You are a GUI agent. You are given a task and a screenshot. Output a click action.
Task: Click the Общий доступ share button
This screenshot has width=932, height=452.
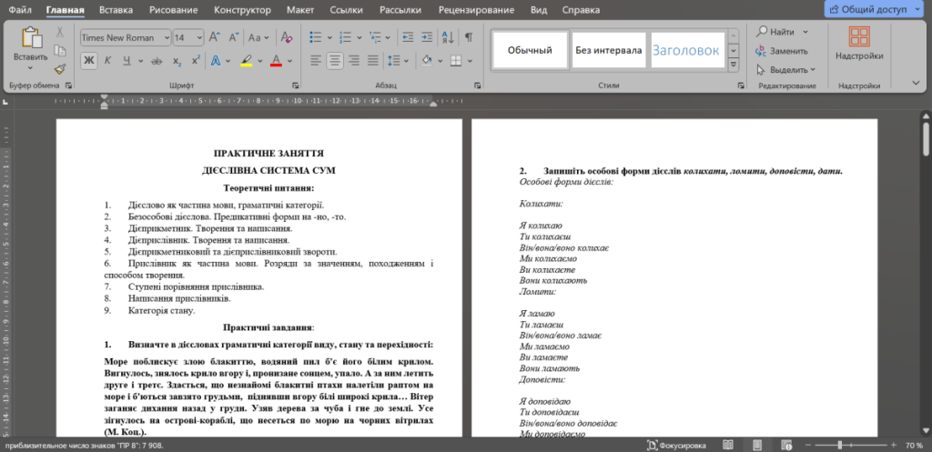point(873,10)
